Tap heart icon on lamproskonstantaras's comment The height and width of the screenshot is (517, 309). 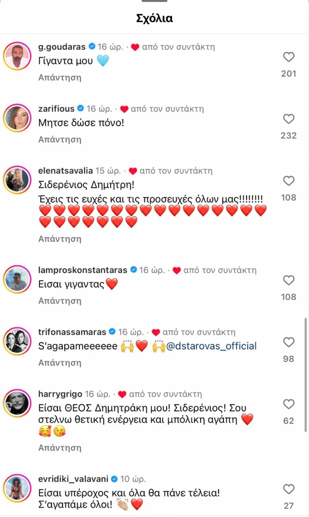pos(289,280)
